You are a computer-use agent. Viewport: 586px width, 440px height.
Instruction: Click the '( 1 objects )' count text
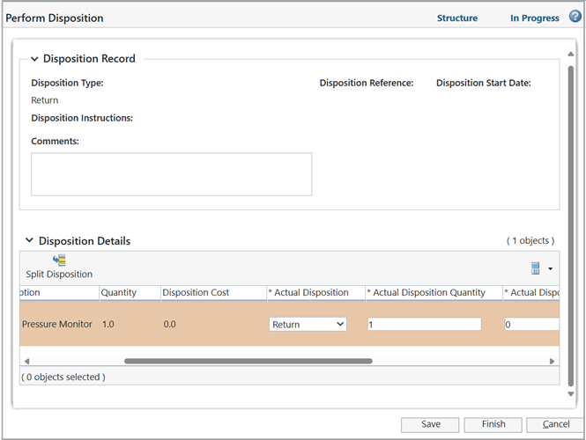(530, 241)
